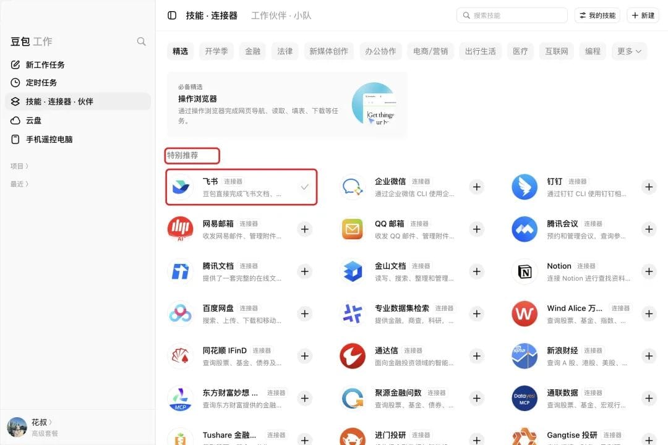Click the Wind Alice red W icon
Image resolution: width=668 pixels, height=445 pixels.
525,313
